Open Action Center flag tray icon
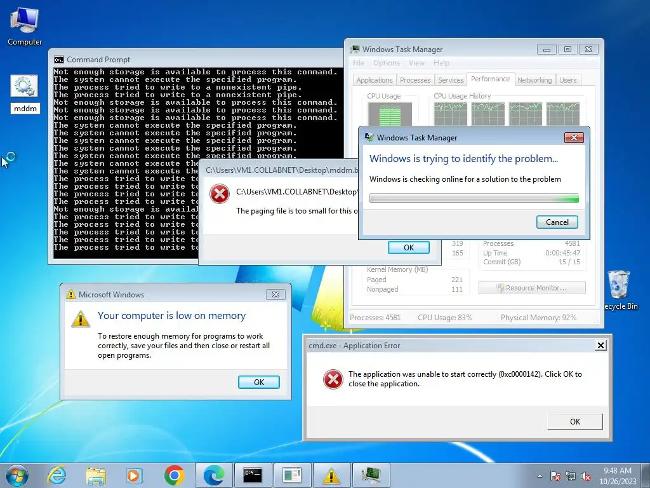 coord(555,476)
